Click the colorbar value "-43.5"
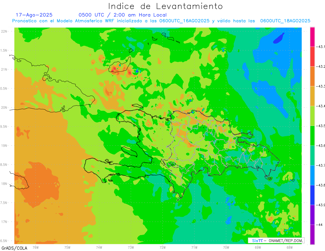Image resolution: width=325 pixels, height=251 pixels. point(321,126)
